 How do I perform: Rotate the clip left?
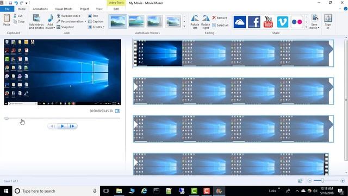(195, 22)
